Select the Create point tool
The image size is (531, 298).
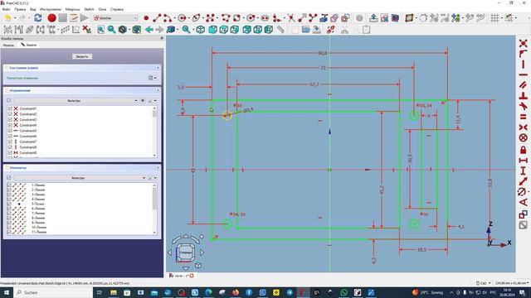[146, 18]
